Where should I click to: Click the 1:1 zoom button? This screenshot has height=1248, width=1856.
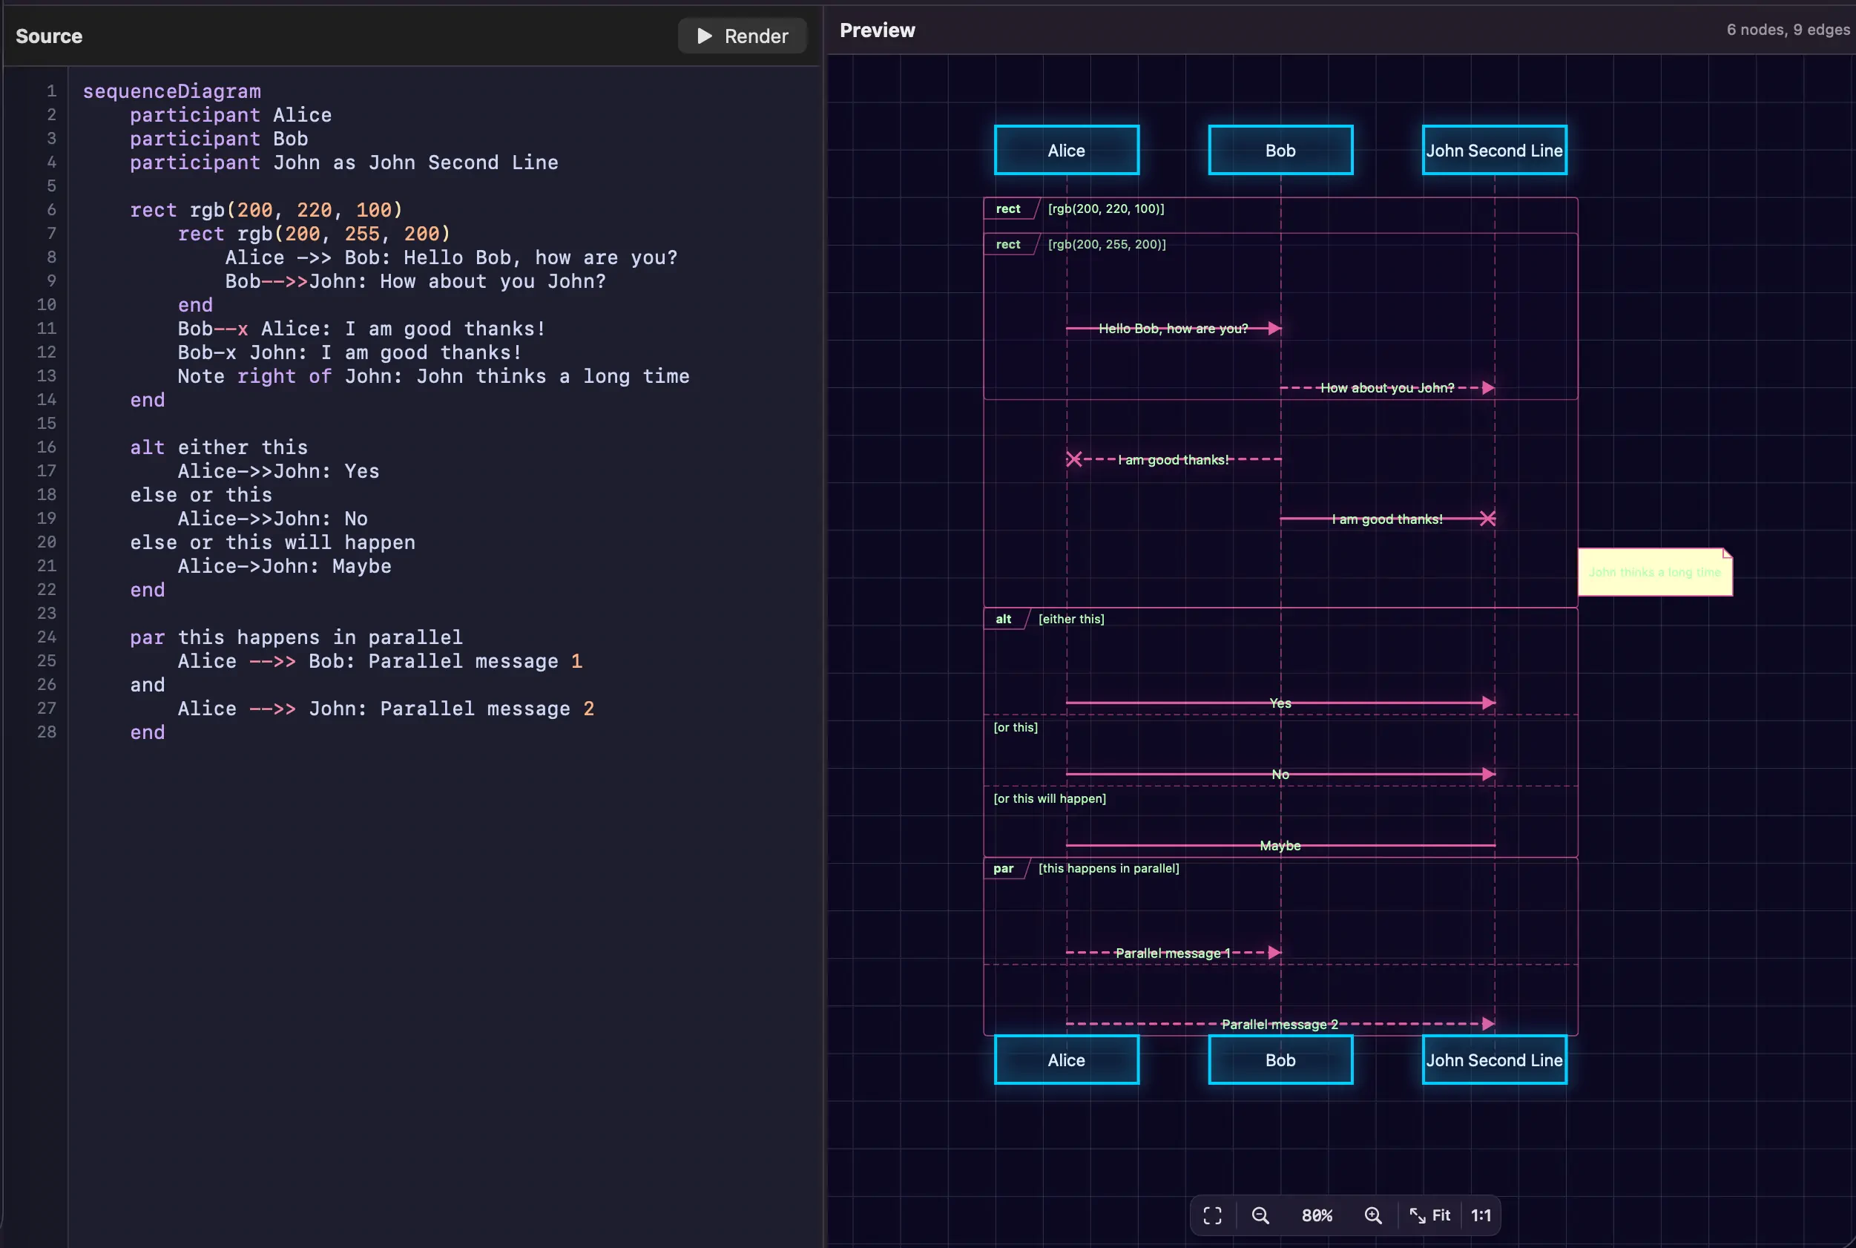[1481, 1215]
